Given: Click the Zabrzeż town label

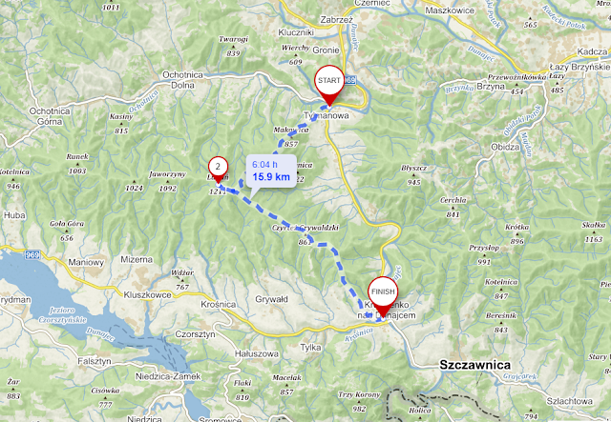Looking at the screenshot, I should (336, 19).
